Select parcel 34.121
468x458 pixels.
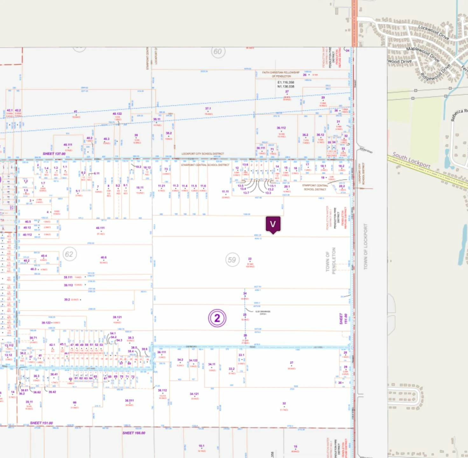tap(194, 394)
